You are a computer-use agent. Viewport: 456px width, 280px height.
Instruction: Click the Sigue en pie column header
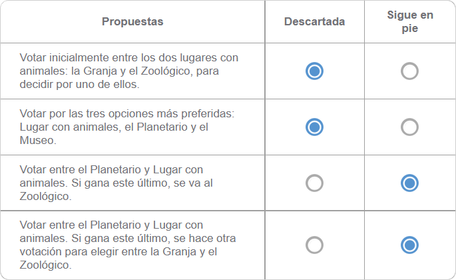[x=410, y=21]
